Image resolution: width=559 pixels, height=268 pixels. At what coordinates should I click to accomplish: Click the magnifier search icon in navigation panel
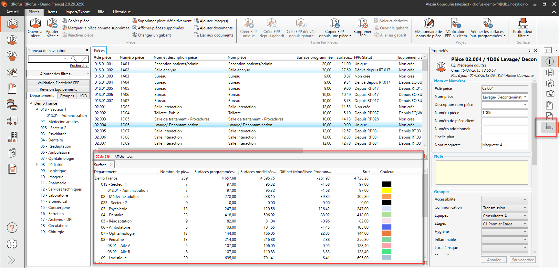point(74,59)
